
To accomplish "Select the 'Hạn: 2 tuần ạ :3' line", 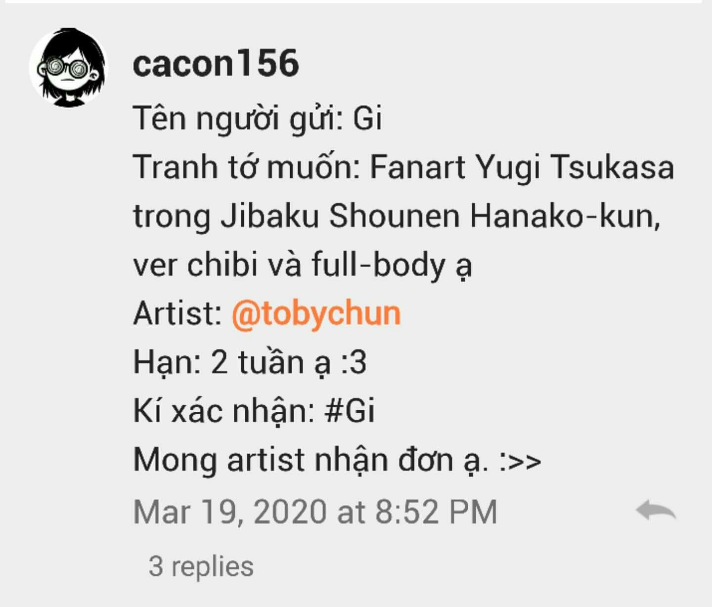I will pyautogui.click(x=250, y=362).
